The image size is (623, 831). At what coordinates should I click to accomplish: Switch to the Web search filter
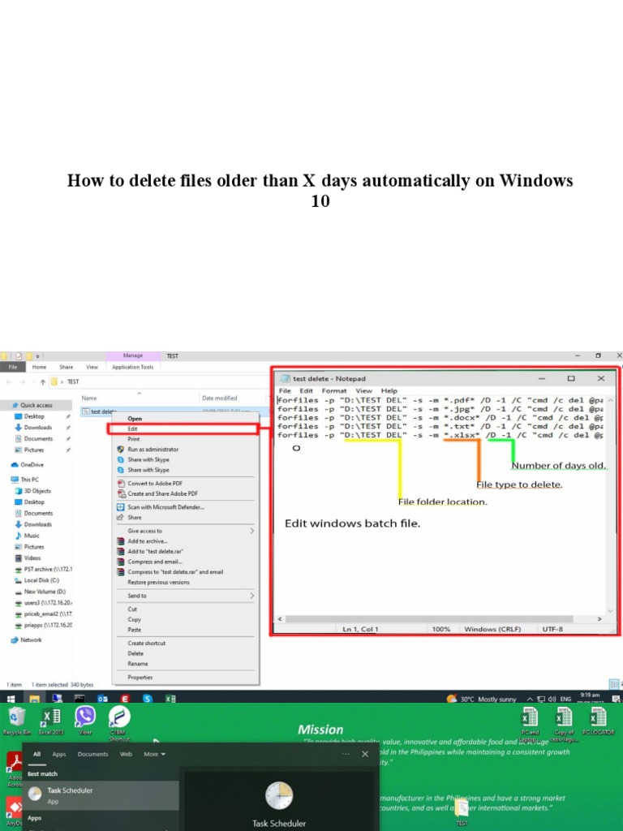(x=126, y=754)
